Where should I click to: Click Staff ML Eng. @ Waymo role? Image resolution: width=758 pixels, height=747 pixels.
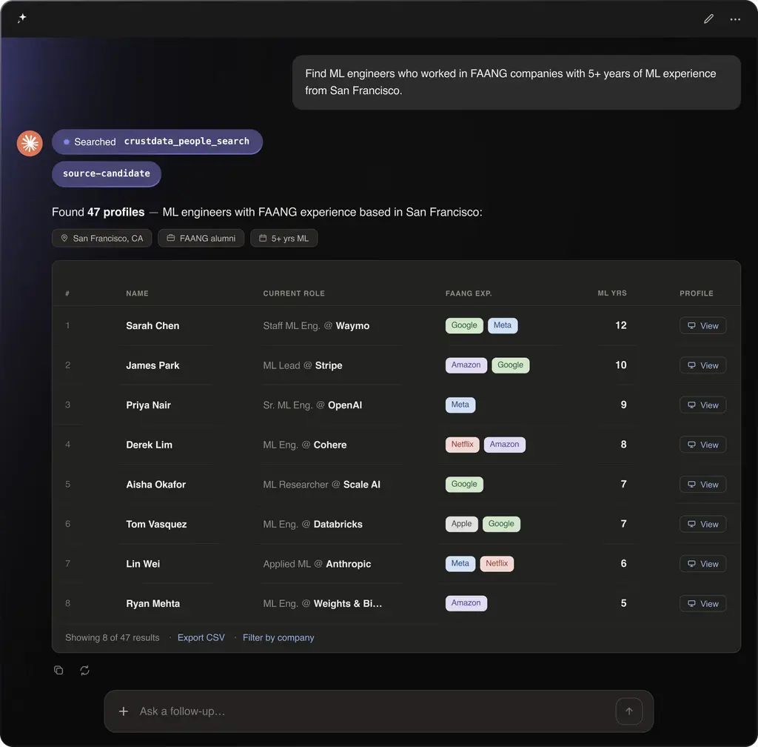[x=316, y=325]
